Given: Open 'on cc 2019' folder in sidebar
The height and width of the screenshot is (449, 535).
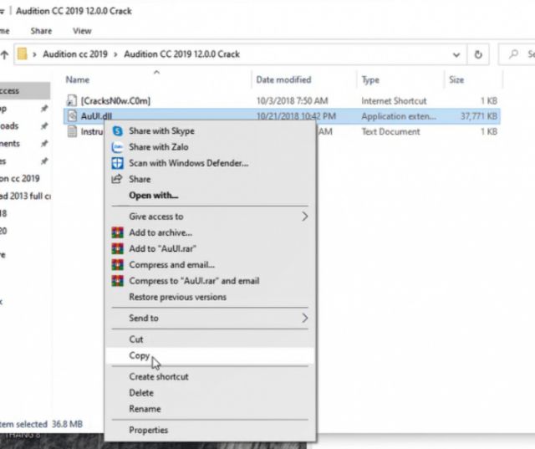Looking at the screenshot, I should (x=20, y=178).
